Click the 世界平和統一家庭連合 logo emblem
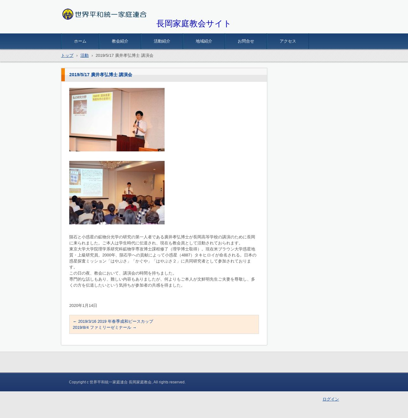 pos(68,14)
